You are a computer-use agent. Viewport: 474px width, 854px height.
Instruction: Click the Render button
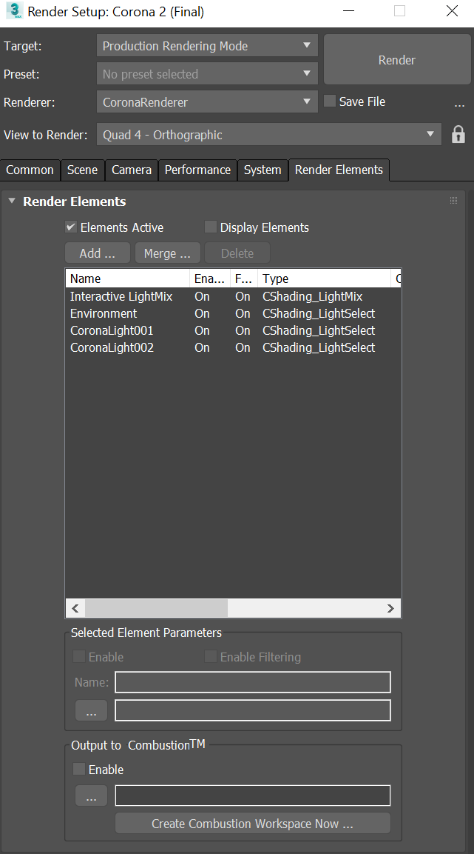(397, 60)
